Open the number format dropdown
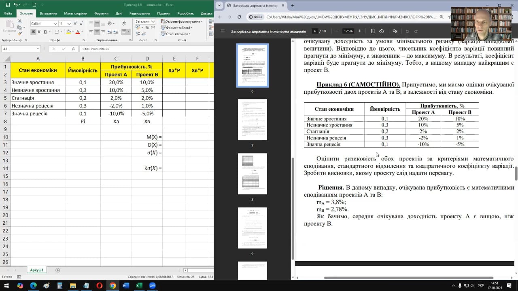The width and height of the screenshot is (518, 291). [152, 21]
